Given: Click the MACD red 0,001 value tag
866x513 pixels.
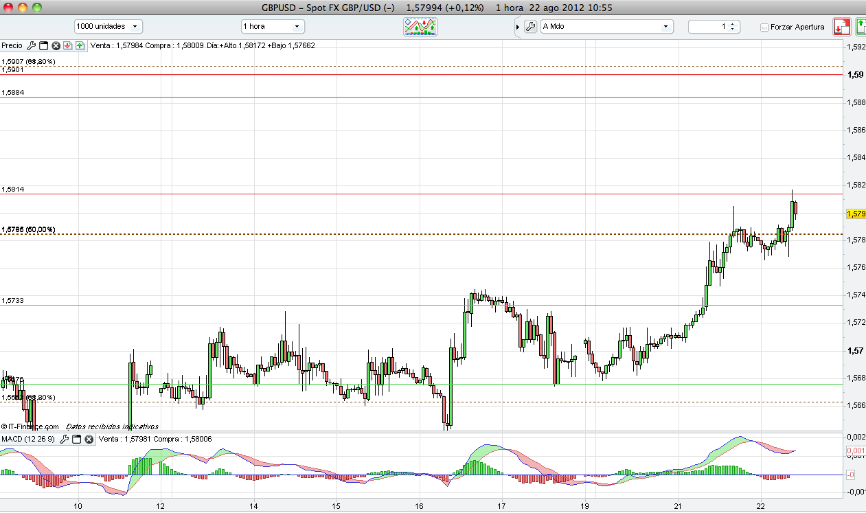Looking at the screenshot, I should click(x=856, y=451).
